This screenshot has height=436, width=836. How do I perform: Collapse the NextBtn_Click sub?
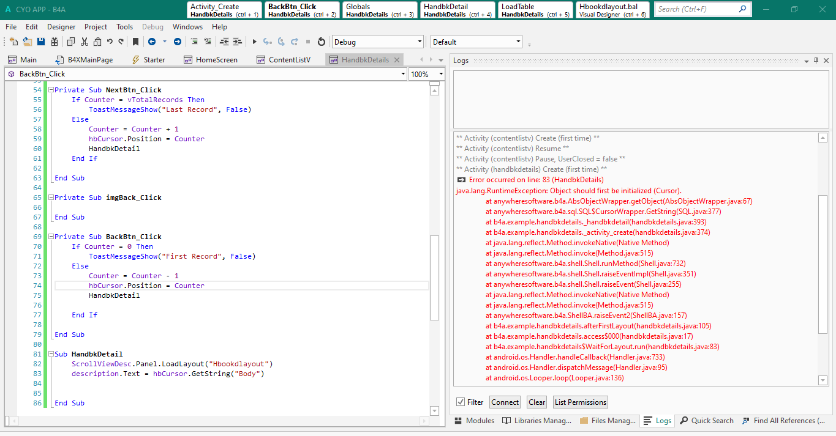[x=51, y=90]
